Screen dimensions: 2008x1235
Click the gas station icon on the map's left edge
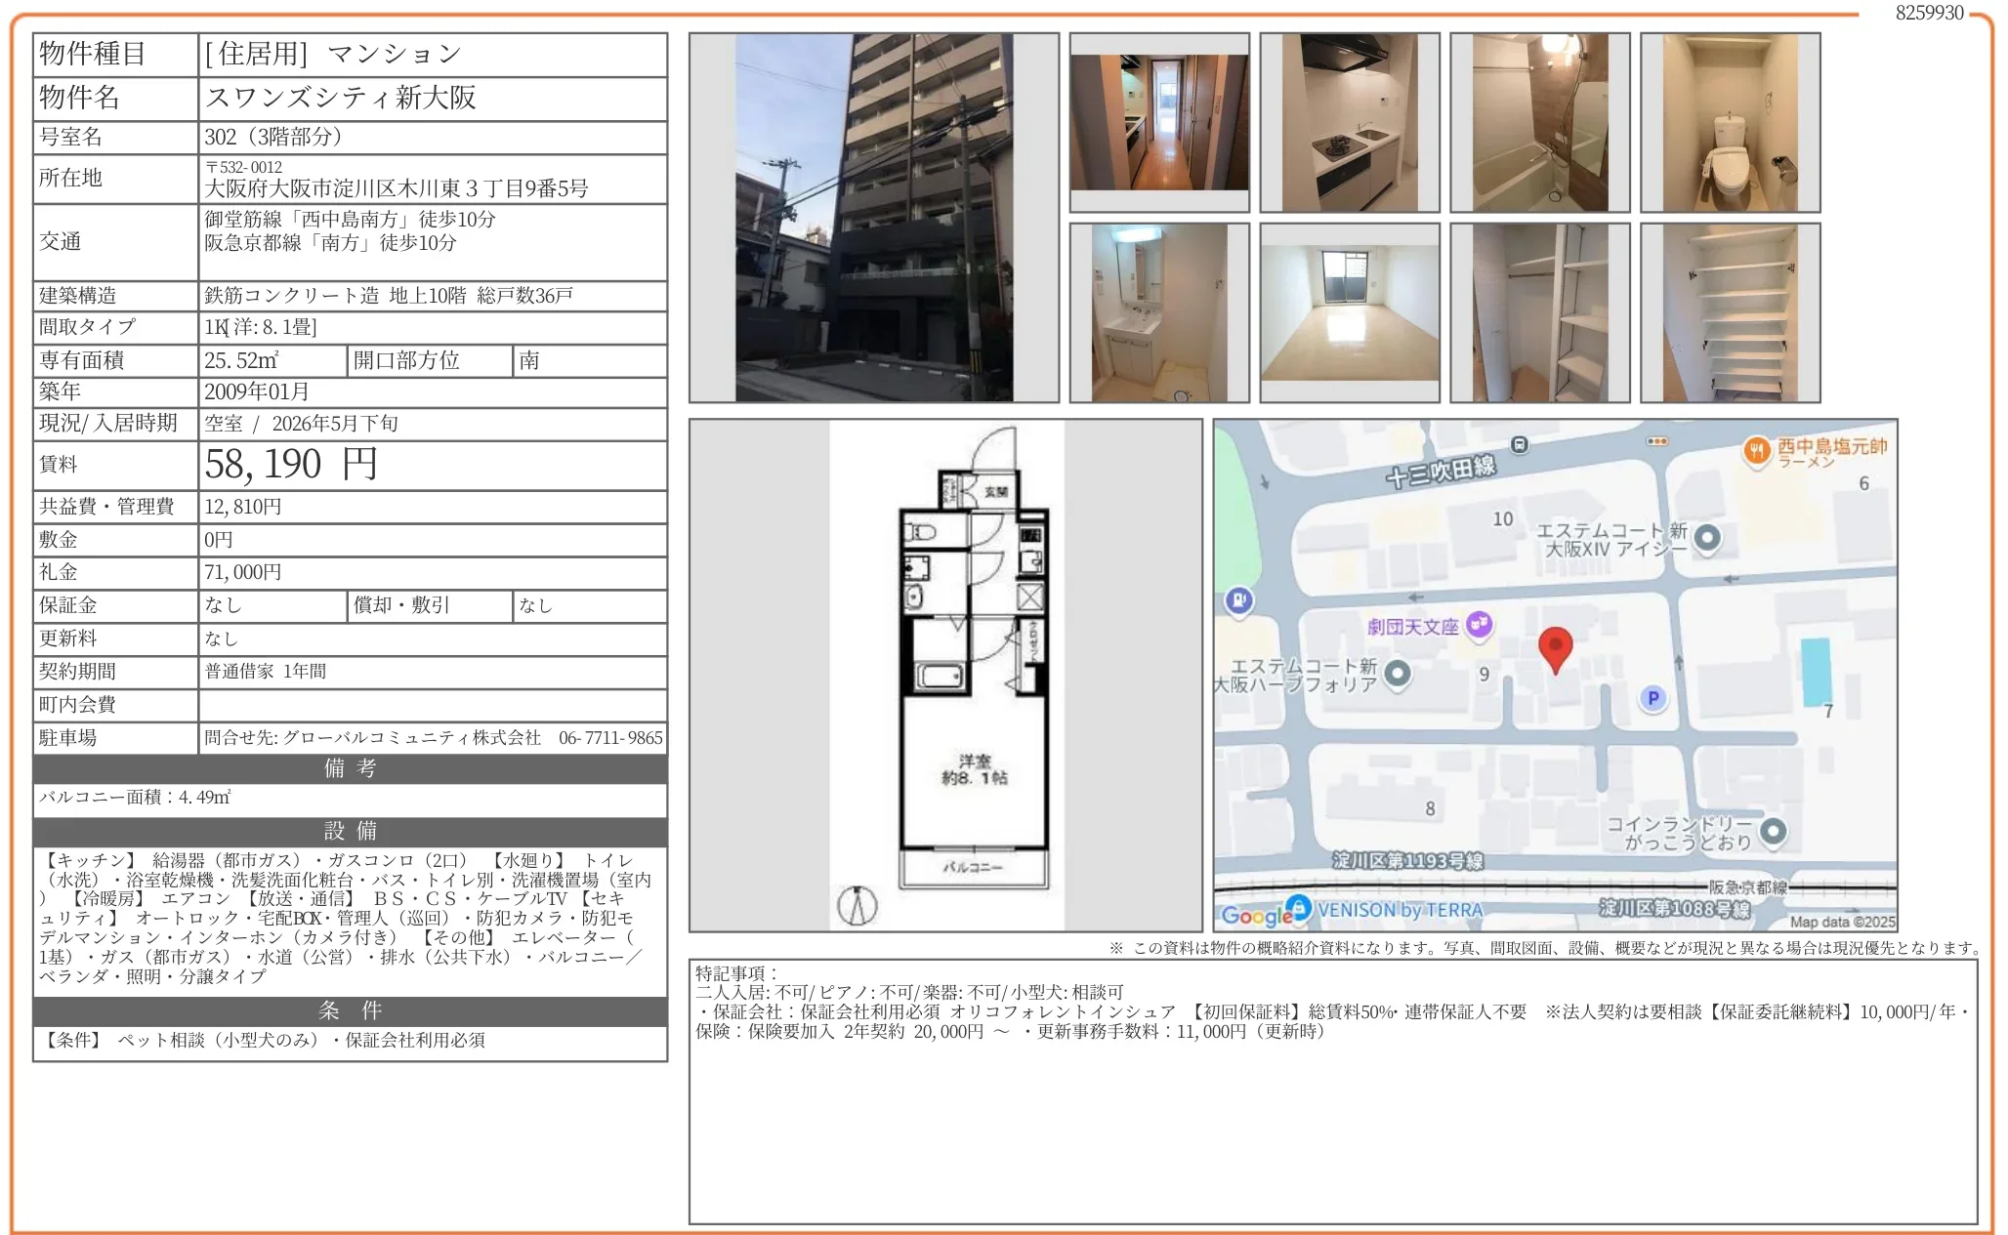(x=1239, y=602)
